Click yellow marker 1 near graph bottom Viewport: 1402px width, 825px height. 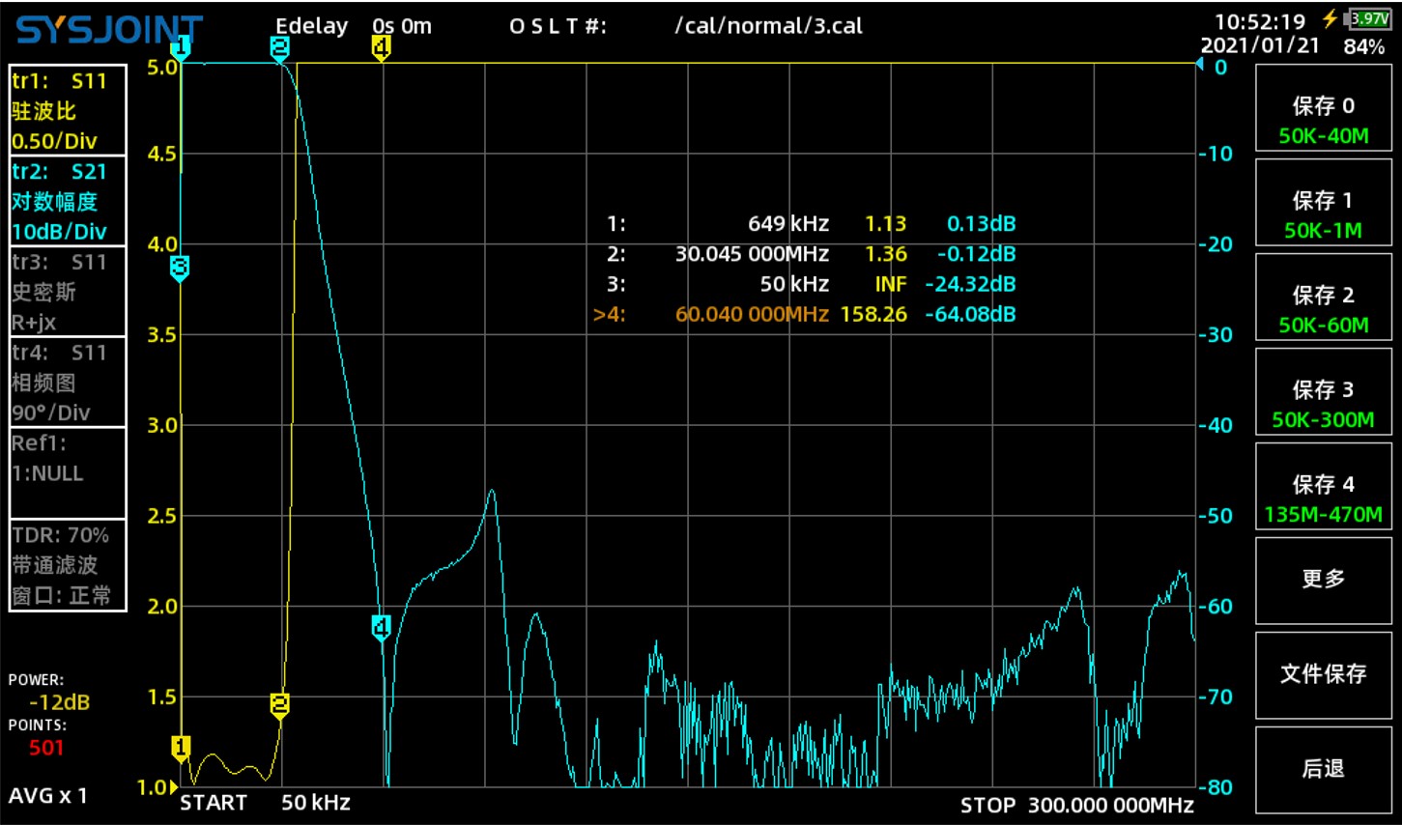[x=181, y=748]
